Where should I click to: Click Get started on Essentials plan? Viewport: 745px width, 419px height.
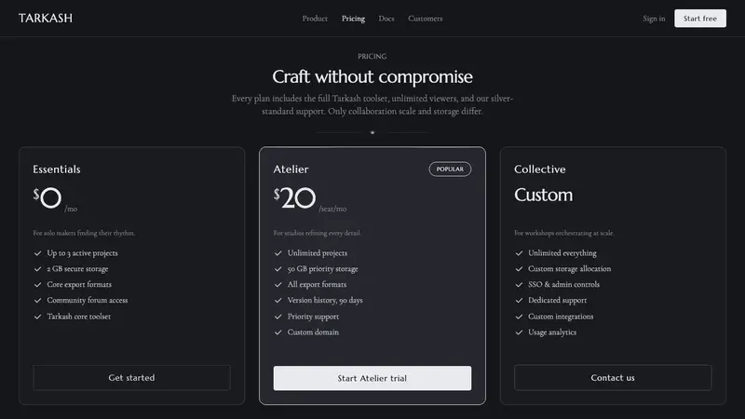131,378
